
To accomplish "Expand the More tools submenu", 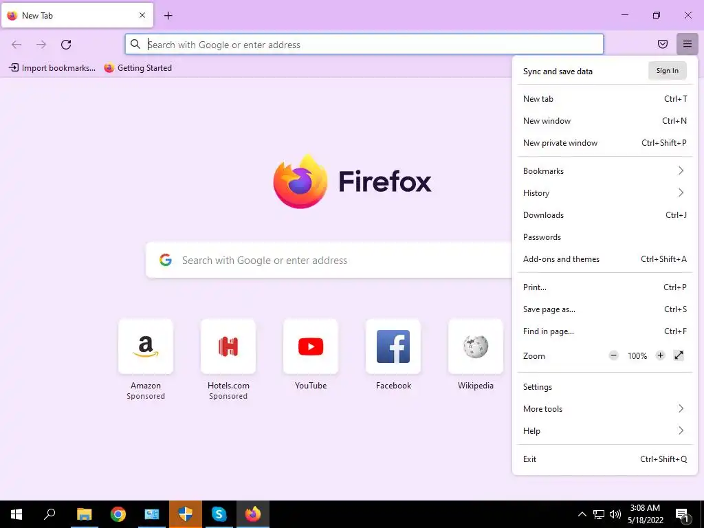I will [605, 409].
